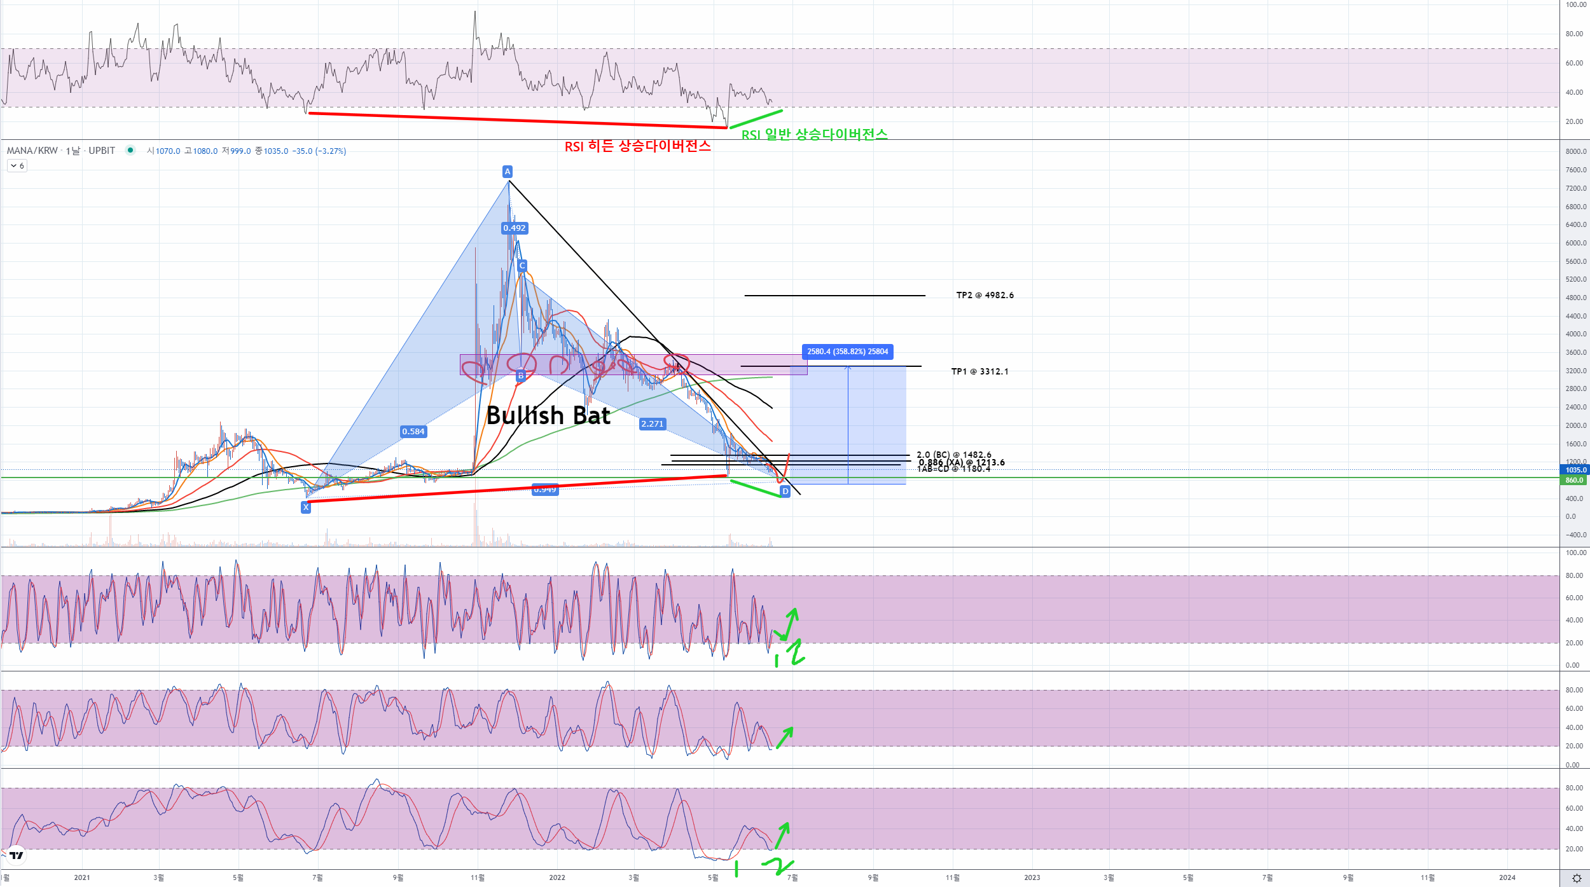The image size is (1590, 887).
Task: Expand the collapsed indicator legend showing 6
Action: 17,166
